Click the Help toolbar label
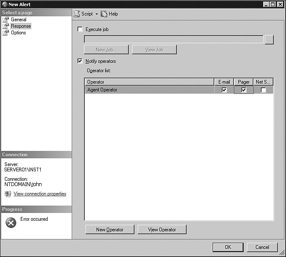The height and width of the screenshot is (257, 286). pos(113,14)
